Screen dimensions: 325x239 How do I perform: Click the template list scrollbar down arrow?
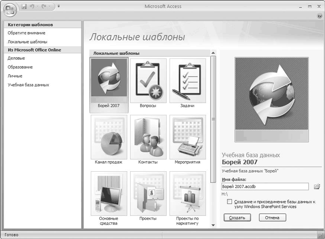coord(213,225)
